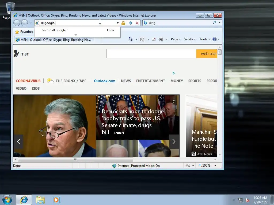Screen dimensions: 274x205
Task: Go to the NEWS section
Action: tap(126, 81)
